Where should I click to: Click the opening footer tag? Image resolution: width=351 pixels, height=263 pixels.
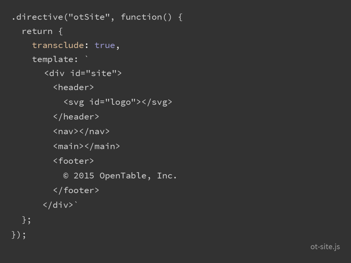73,161
